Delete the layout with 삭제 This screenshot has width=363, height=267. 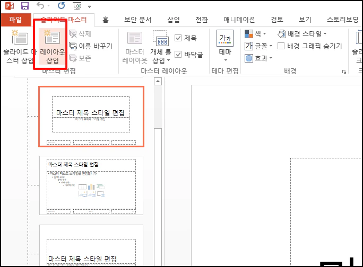click(x=80, y=34)
